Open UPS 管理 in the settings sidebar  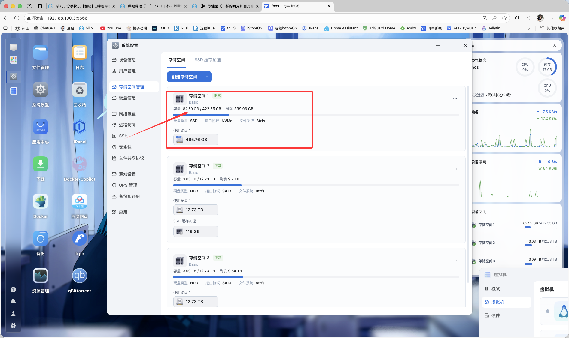(134, 185)
